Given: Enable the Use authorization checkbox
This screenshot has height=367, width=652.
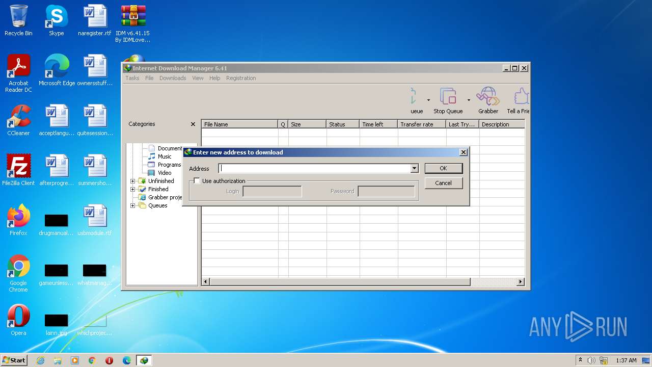Looking at the screenshot, I should tap(197, 181).
